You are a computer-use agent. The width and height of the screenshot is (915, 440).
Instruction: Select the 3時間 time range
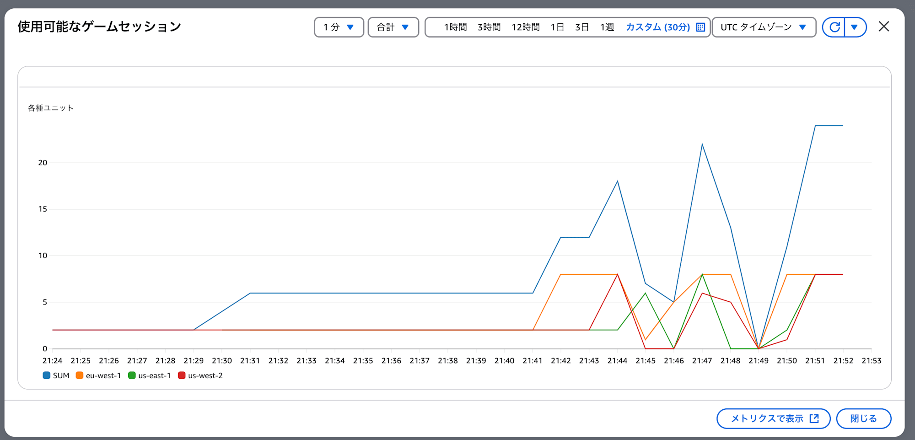point(489,27)
